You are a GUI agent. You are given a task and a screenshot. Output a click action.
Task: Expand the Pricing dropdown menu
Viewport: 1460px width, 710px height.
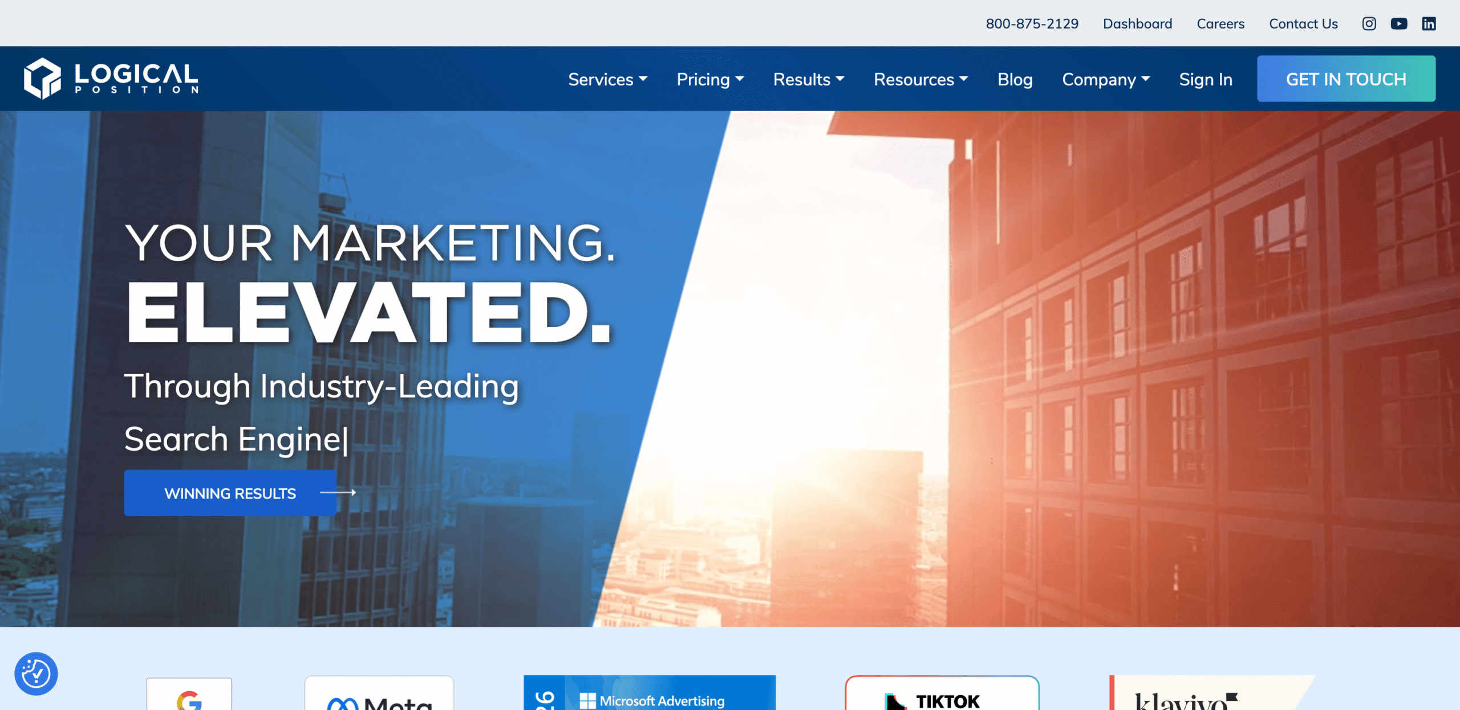tap(710, 79)
